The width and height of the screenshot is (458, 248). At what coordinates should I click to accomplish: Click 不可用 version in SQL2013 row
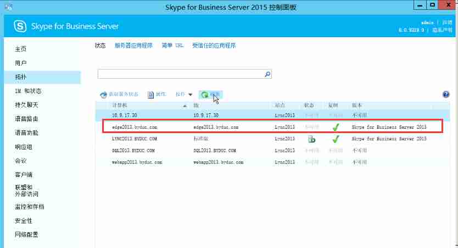point(360,151)
